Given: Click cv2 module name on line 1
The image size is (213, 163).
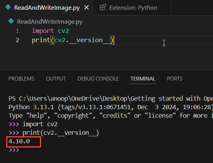Looking at the screenshot, I should pos(64,31).
